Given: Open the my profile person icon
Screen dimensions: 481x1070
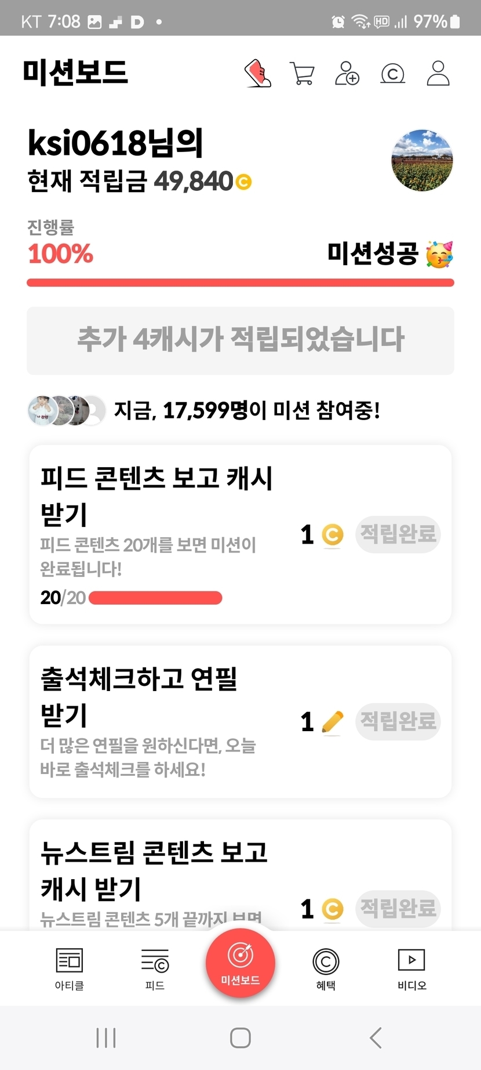Looking at the screenshot, I should (x=438, y=74).
